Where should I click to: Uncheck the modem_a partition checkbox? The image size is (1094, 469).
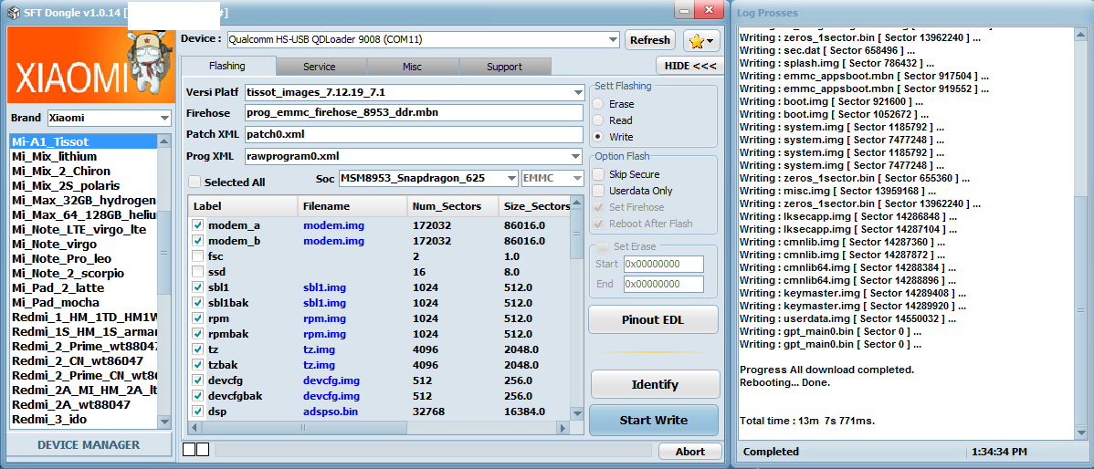point(197,225)
